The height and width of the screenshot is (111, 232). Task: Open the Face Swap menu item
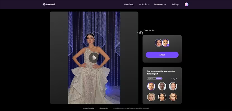pos(129,4)
